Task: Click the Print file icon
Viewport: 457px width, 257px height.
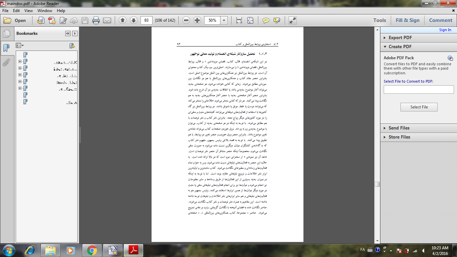Action: (x=96, y=20)
